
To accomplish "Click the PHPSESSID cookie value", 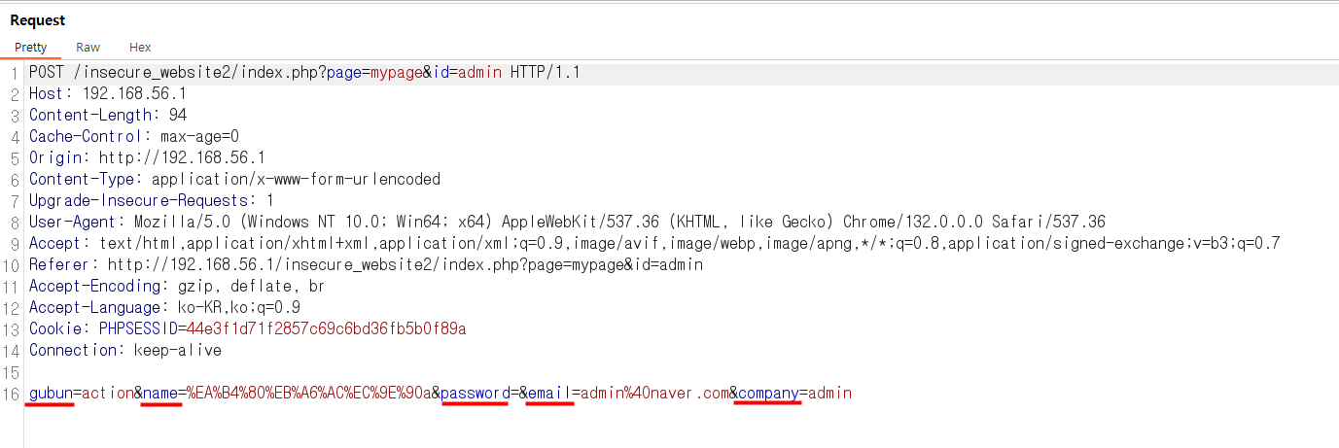I will click(326, 329).
